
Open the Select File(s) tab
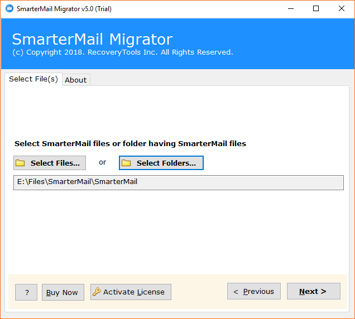(x=33, y=79)
